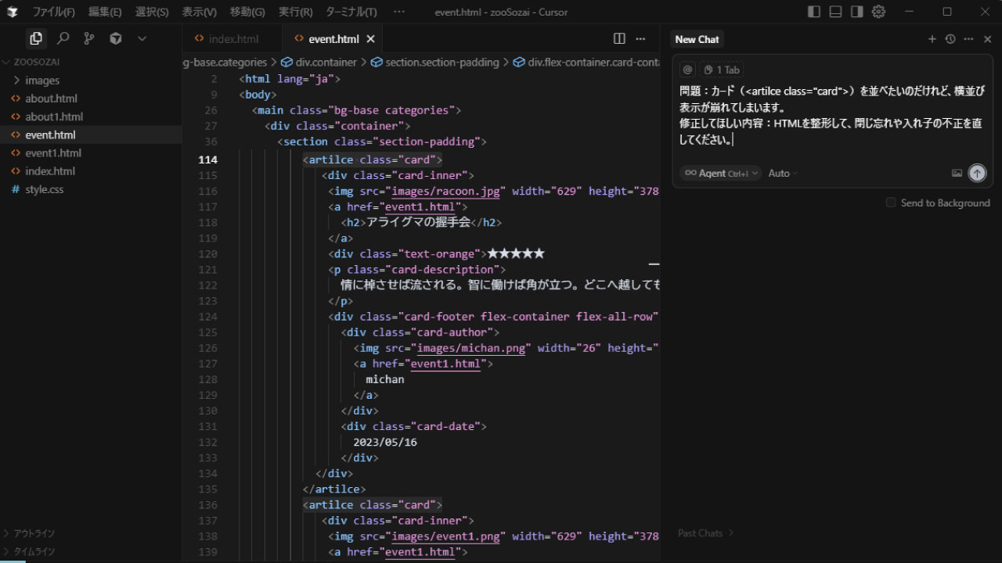
Task: Open the Auto model dropdown
Action: [x=783, y=173]
